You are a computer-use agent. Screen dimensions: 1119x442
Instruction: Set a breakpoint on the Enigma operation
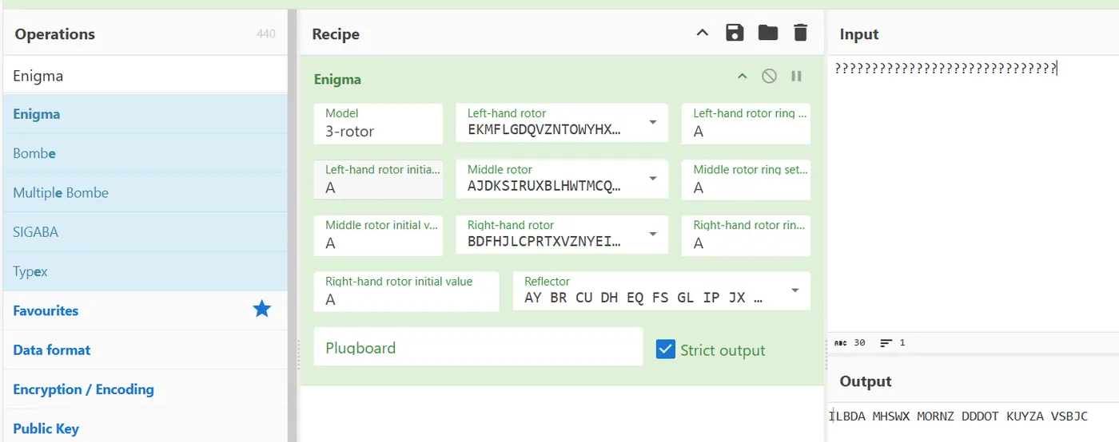[x=796, y=76]
